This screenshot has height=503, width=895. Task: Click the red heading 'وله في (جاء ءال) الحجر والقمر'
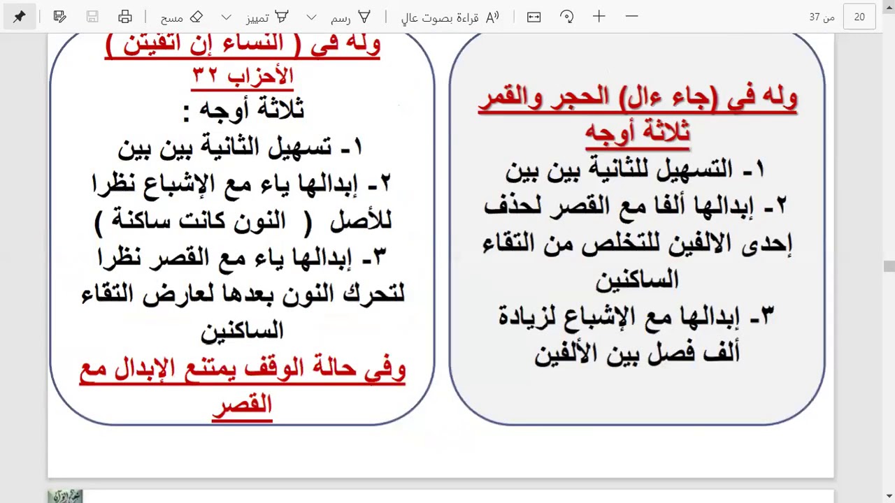pyautogui.click(x=638, y=98)
